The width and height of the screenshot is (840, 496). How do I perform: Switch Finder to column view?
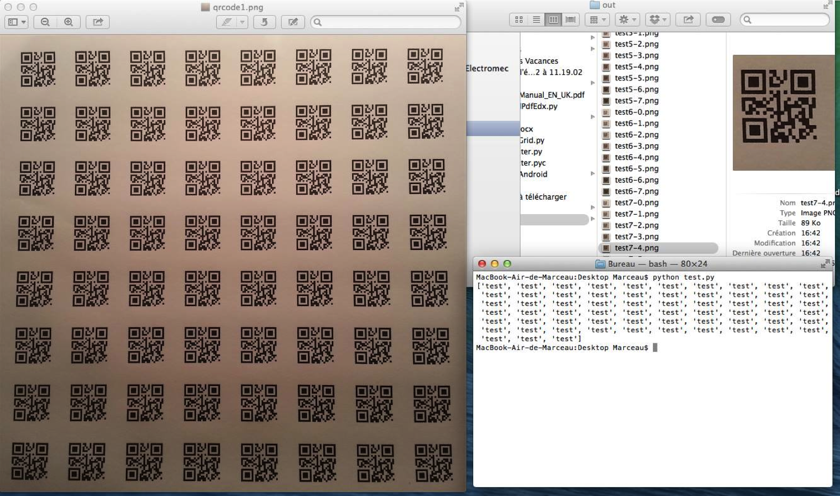(553, 20)
